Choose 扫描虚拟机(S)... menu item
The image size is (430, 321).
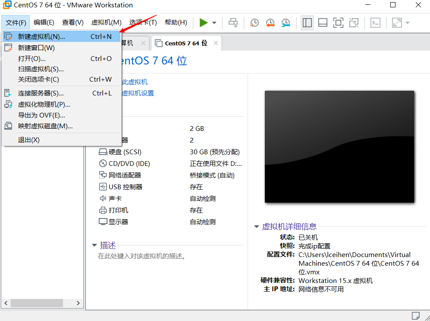(x=62, y=69)
